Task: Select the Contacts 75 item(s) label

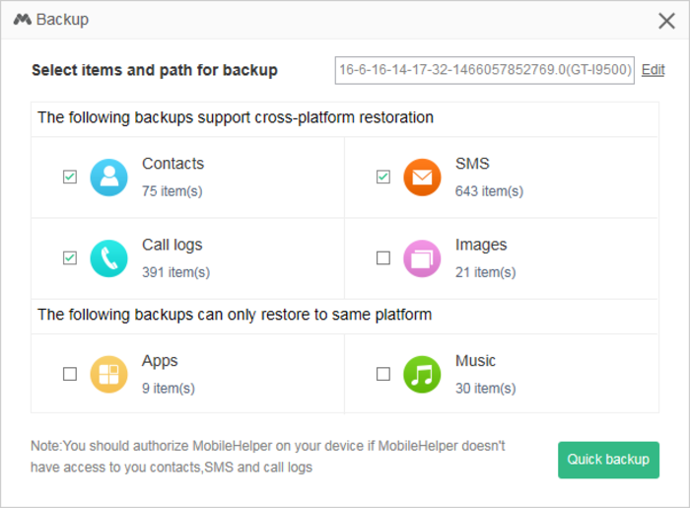Action: point(172,191)
